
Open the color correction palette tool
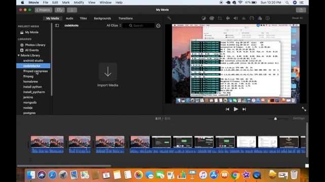point(212,18)
